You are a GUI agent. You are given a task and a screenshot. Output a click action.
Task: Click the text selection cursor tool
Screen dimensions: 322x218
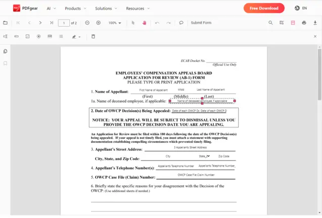(x=133, y=23)
